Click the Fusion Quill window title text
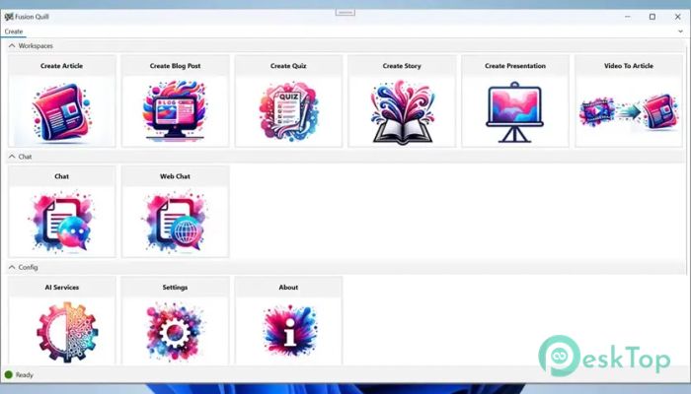Viewport: 691px width, 394px height. point(32,17)
